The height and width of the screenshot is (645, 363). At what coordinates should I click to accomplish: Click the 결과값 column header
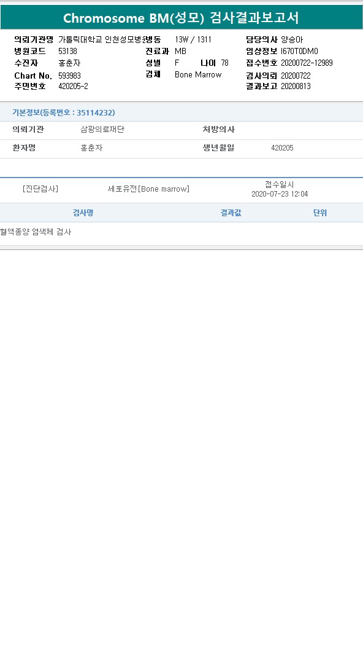coord(231,213)
